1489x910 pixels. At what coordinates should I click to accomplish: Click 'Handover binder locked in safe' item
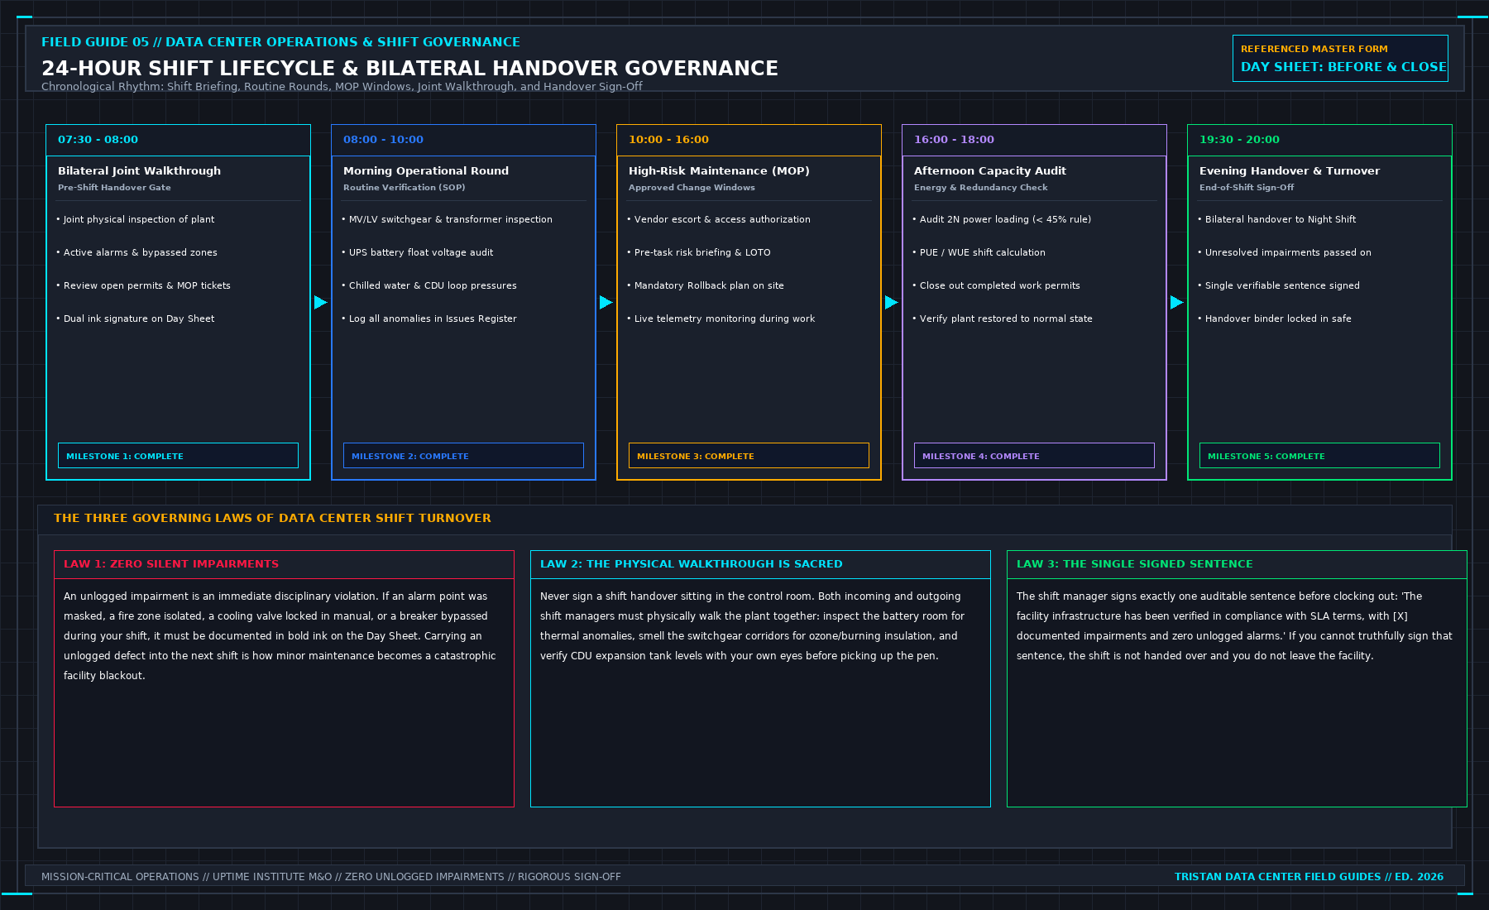[1275, 318]
